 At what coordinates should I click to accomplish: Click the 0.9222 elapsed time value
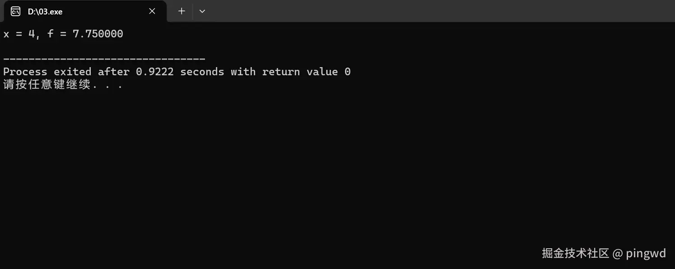pos(154,72)
